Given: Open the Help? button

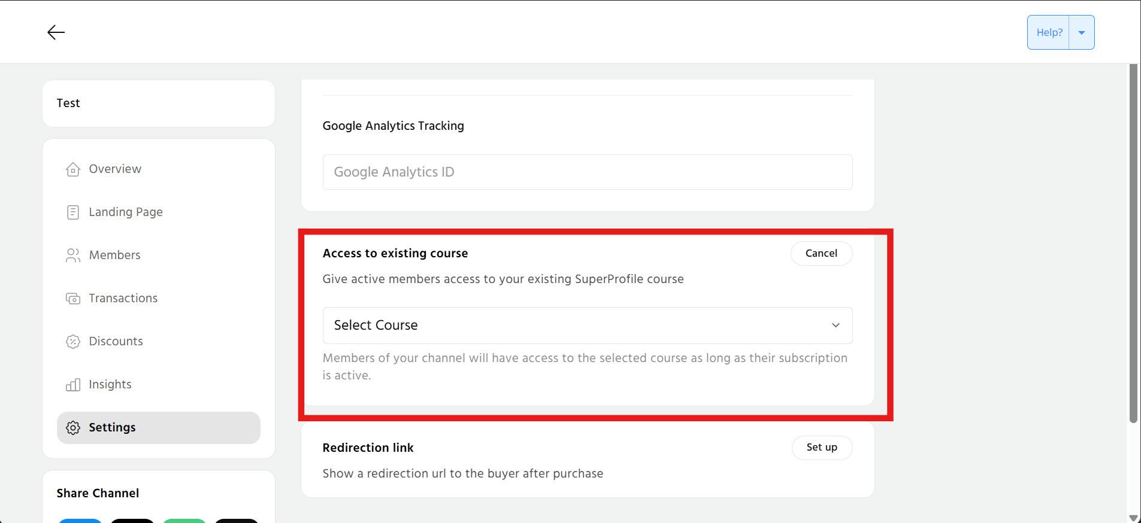Looking at the screenshot, I should pyautogui.click(x=1049, y=32).
